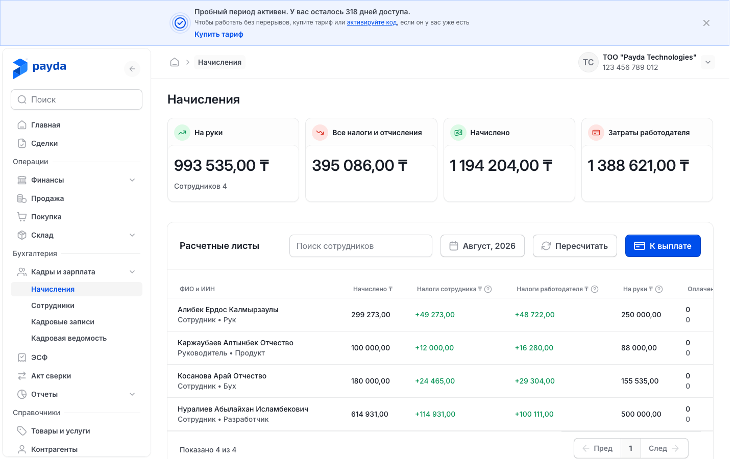735x459 pixels.
Task: Open 'Сделки' in the sidebar
Action: pyautogui.click(x=77, y=143)
